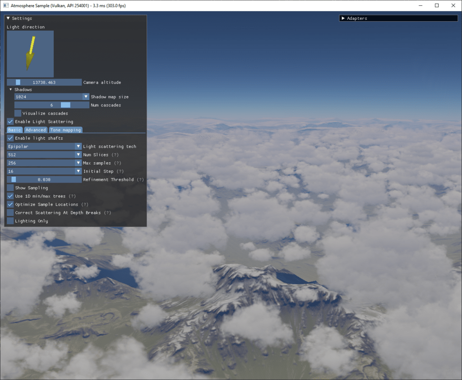
Task: Expand the Adapters panel arrow
Action: (x=343, y=18)
